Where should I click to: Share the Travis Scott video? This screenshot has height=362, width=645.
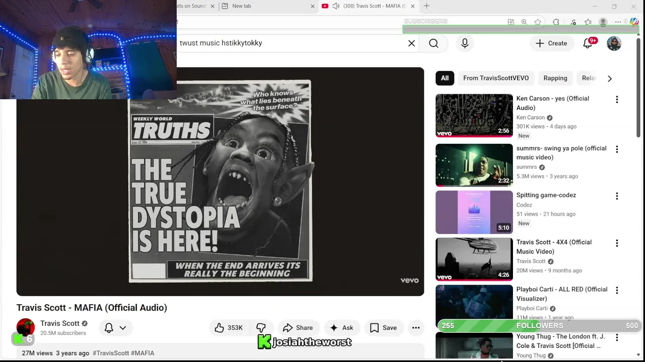(298, 328)
